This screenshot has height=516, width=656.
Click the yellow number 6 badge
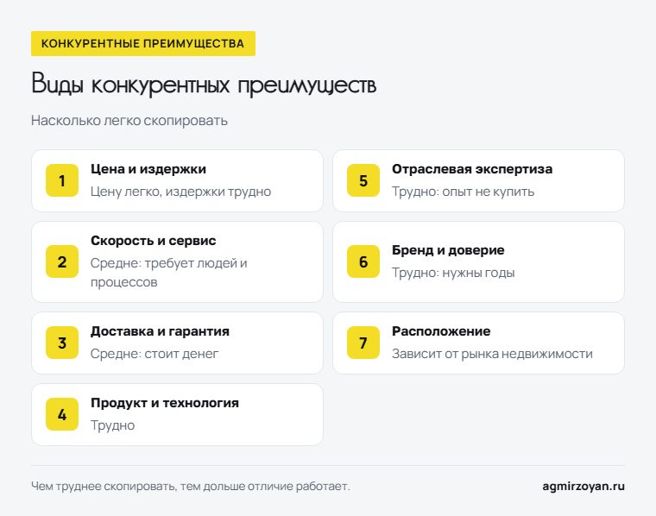pos(363,261)
